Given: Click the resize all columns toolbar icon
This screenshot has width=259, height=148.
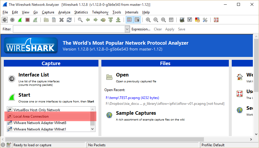Looking at the screenshot, I should tap(171, 20).
